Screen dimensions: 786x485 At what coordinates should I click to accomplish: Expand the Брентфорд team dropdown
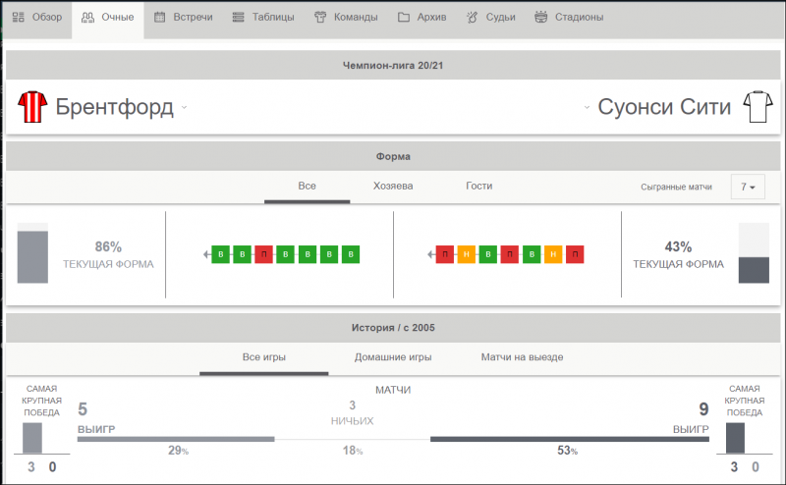[x=184, y=107]
